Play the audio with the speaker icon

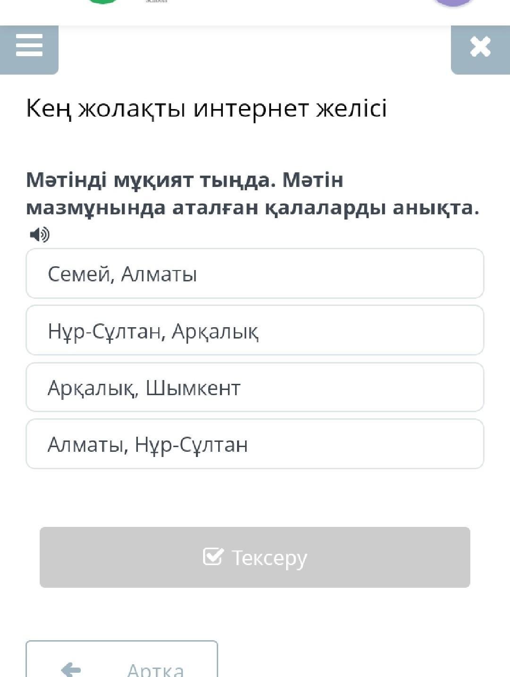click(x=40, y=234)
